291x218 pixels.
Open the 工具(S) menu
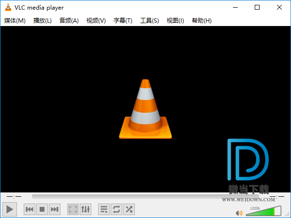click(149, 21)
